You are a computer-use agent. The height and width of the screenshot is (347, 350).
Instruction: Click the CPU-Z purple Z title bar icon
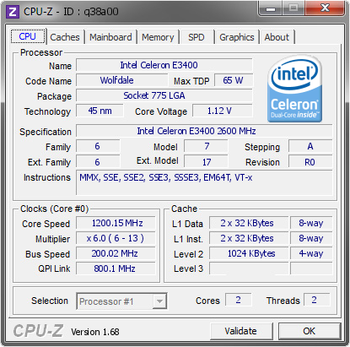tap(13, 12)
